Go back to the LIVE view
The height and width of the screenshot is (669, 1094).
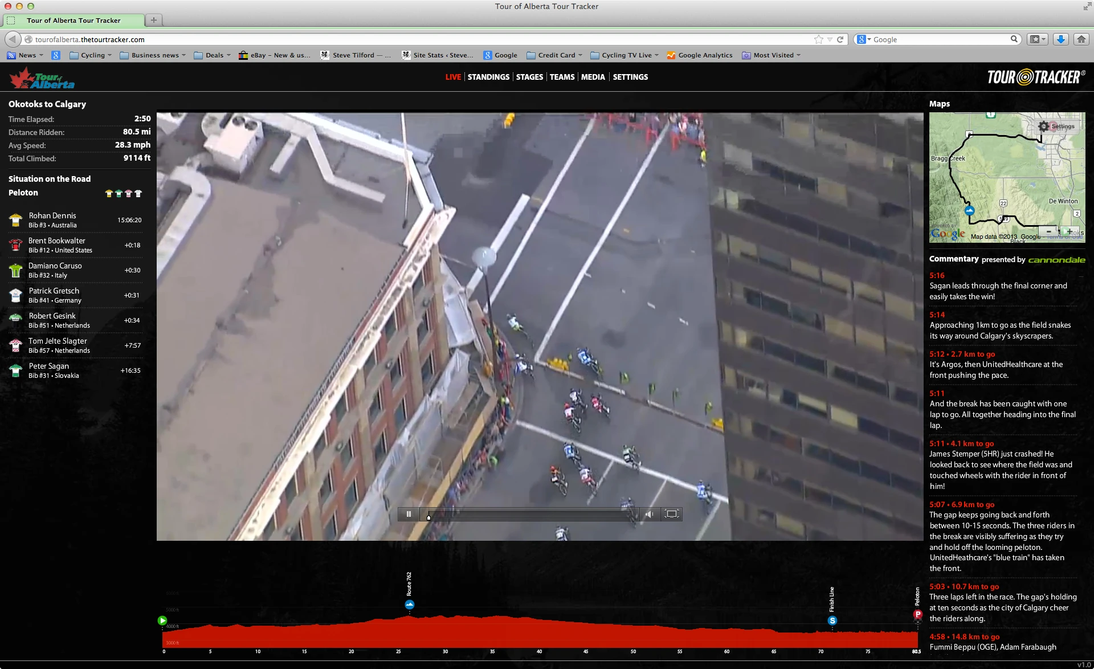click(453, 77)
